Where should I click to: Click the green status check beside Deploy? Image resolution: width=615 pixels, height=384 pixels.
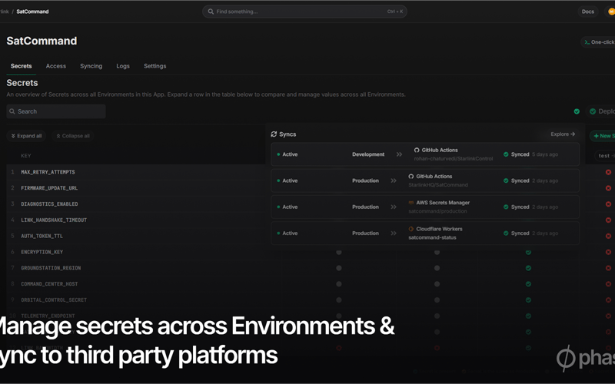577,111
